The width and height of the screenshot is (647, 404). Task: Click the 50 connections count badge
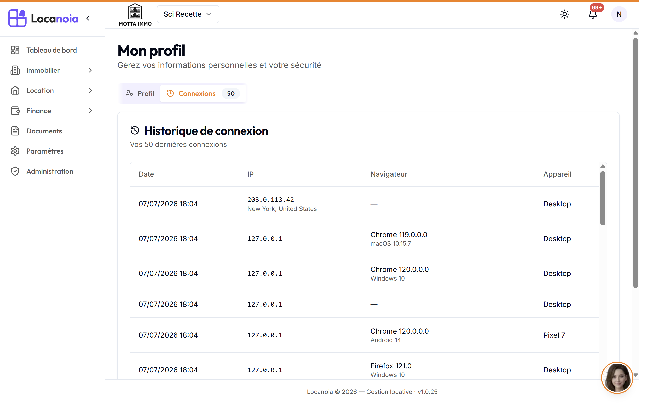coord(230,93)
